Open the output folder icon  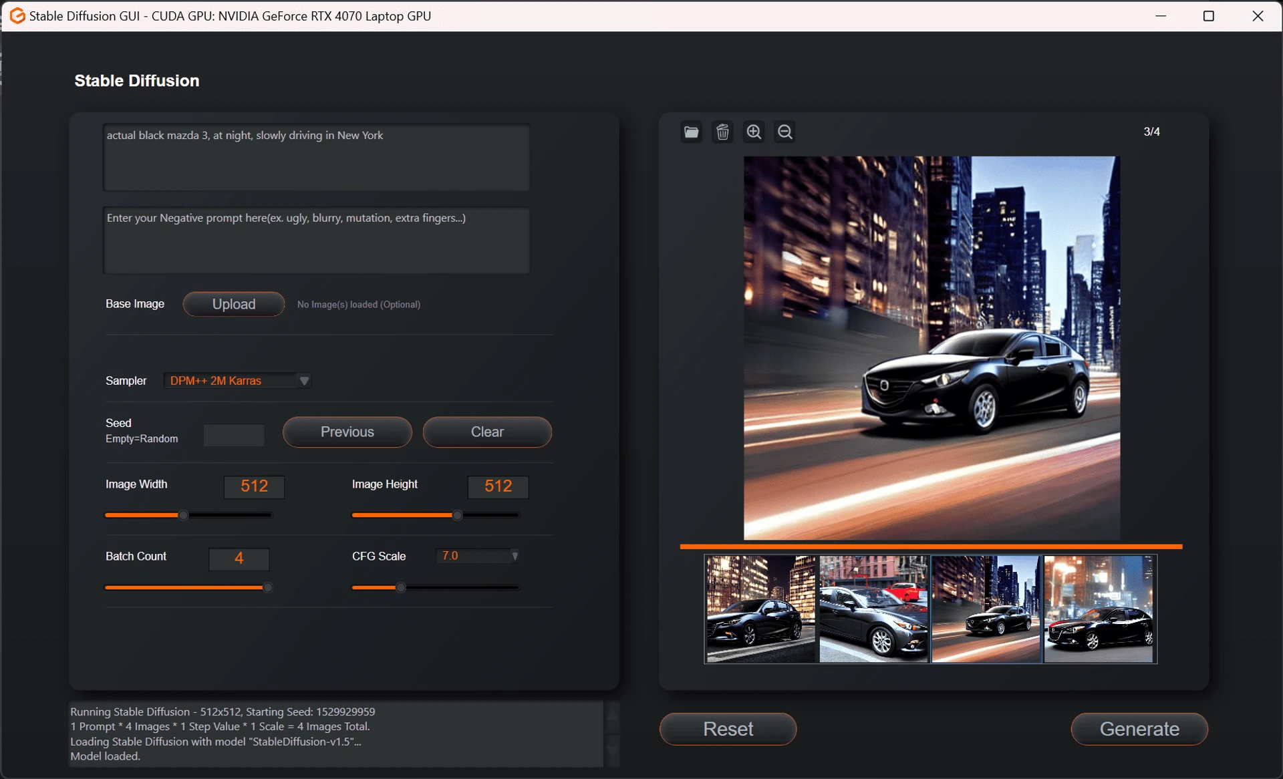click(x=691, y=132)
